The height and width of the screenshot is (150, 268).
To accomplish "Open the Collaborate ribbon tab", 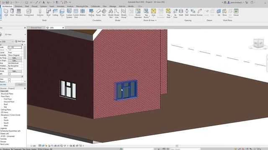I will tap(95, 6).
